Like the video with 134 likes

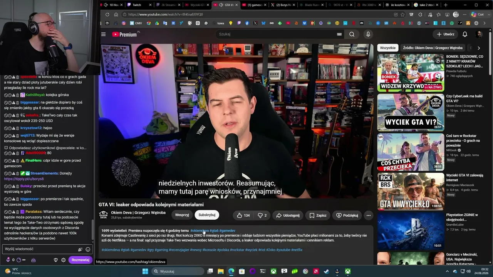(243, 215)
